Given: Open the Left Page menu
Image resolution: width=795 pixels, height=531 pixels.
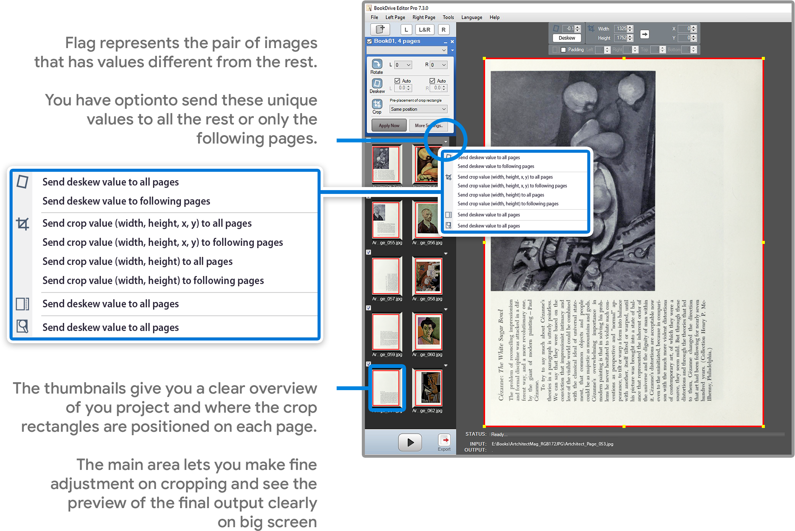Looking at the screenshot, I should (x=395, y=18).
